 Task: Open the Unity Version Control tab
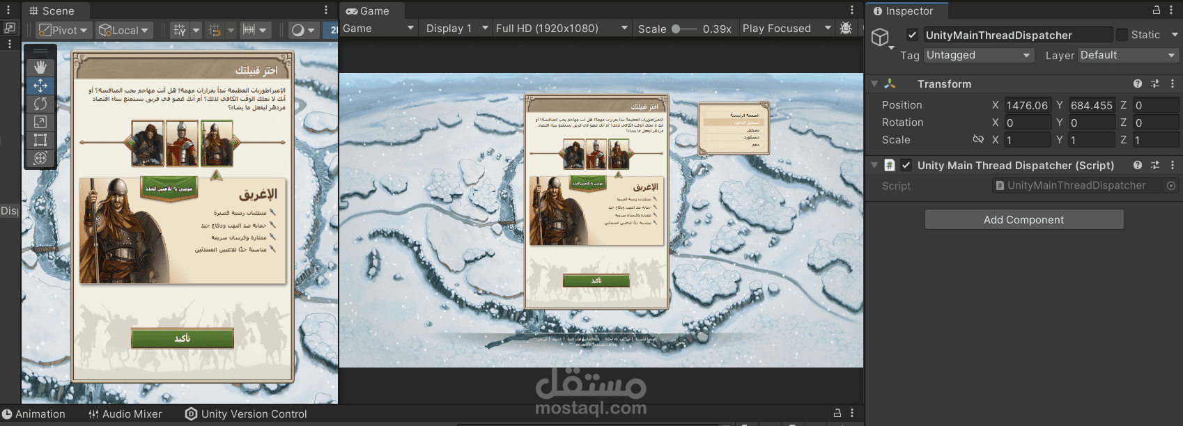(246, 414)
